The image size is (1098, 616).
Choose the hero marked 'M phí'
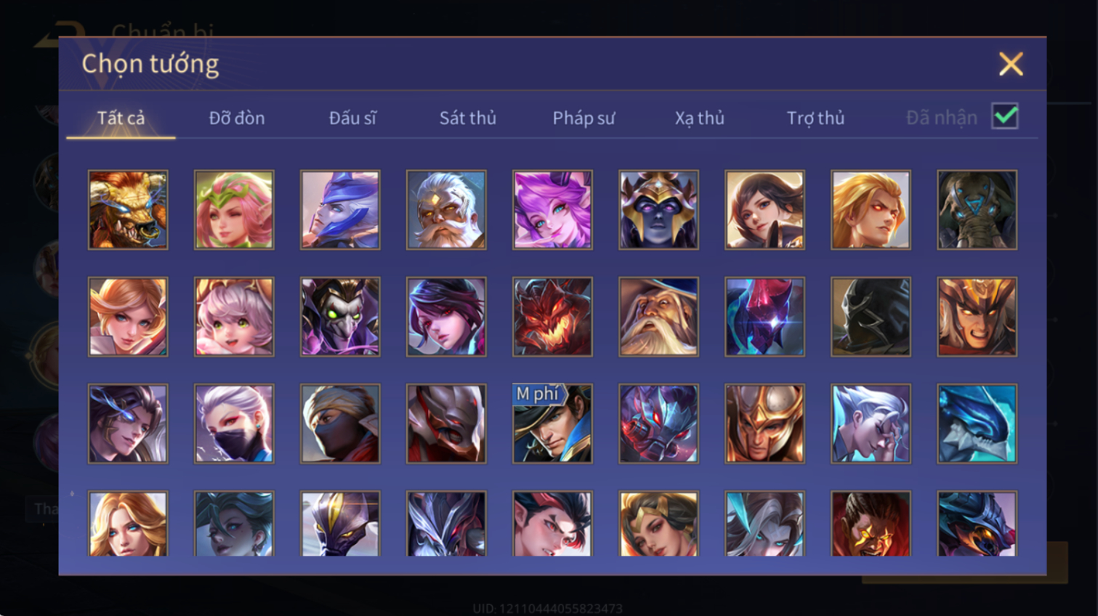(x=552, y=423)
